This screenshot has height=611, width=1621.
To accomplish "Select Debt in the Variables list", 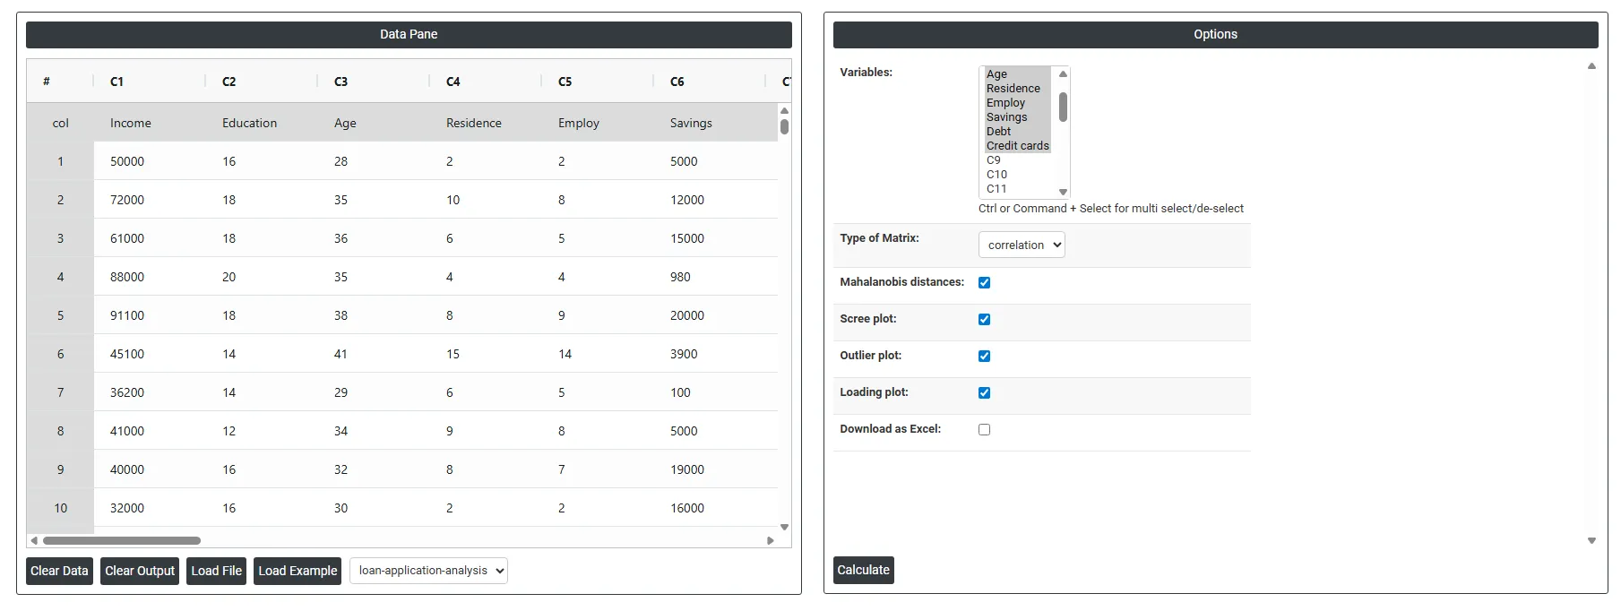I will pyautogui.click(x=1017, y=132).
